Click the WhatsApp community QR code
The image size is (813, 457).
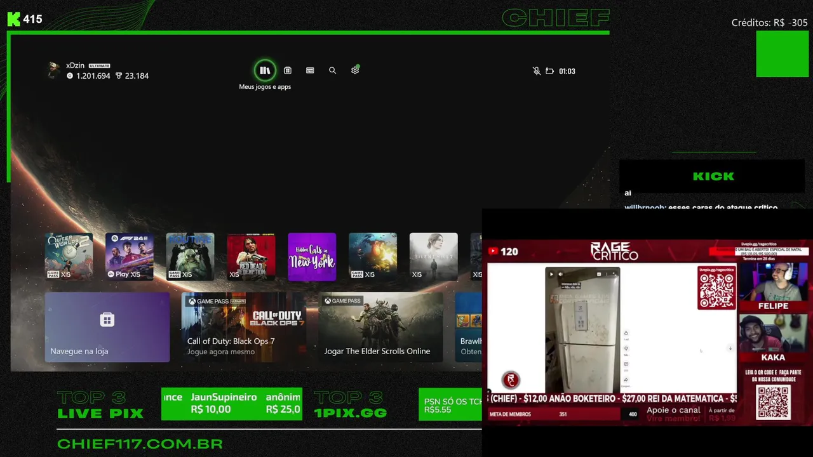point(773,402)
